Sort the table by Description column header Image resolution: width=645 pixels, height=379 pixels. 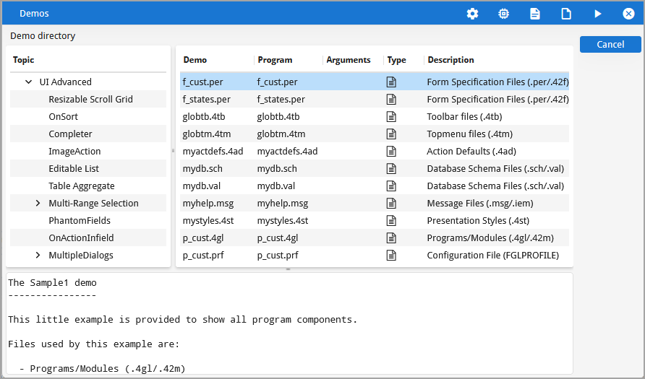point(450,60)
